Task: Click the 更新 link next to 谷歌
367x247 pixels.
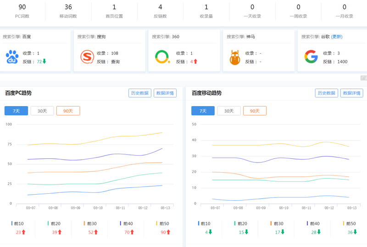Action: point(337,37)
